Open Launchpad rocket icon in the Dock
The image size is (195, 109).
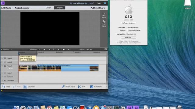point(23,107)
